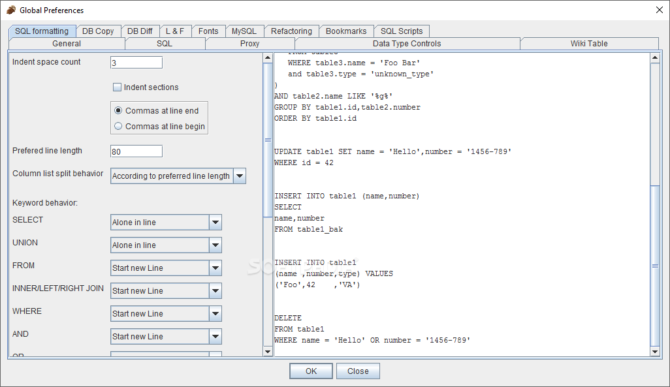Open the Fonts tab
670x387 pixels.
coord(208,31)
